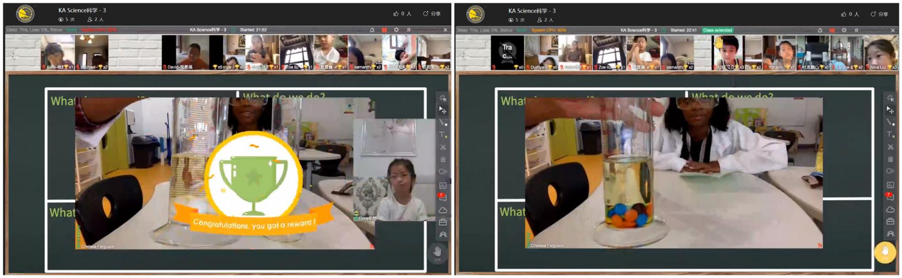Open the toolbox briefcase in left screenshot
Viewport: 902px width, 278px height.
tap(443, 222)
